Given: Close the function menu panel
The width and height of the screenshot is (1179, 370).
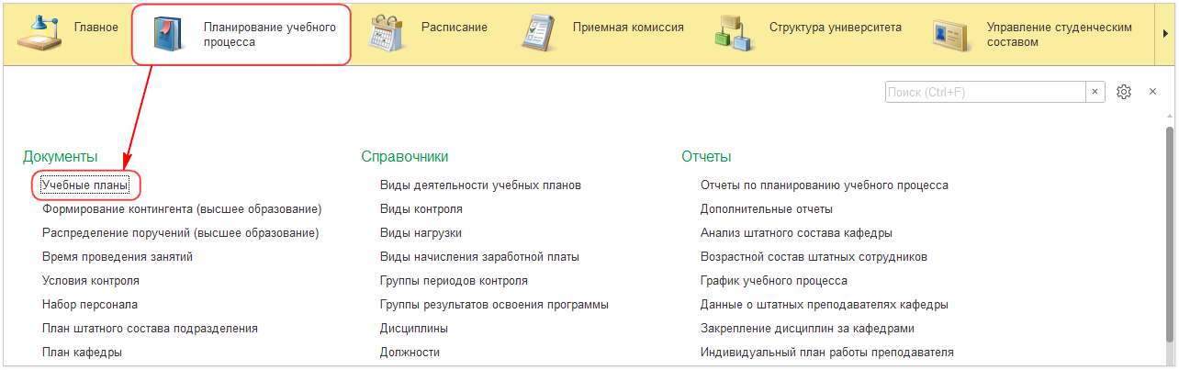Looking at the screenshot, I should click(x=1152, y=92).
